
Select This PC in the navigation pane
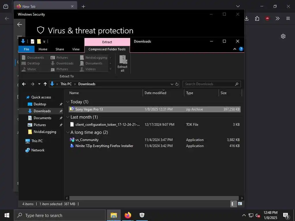(x=37, y=141)
